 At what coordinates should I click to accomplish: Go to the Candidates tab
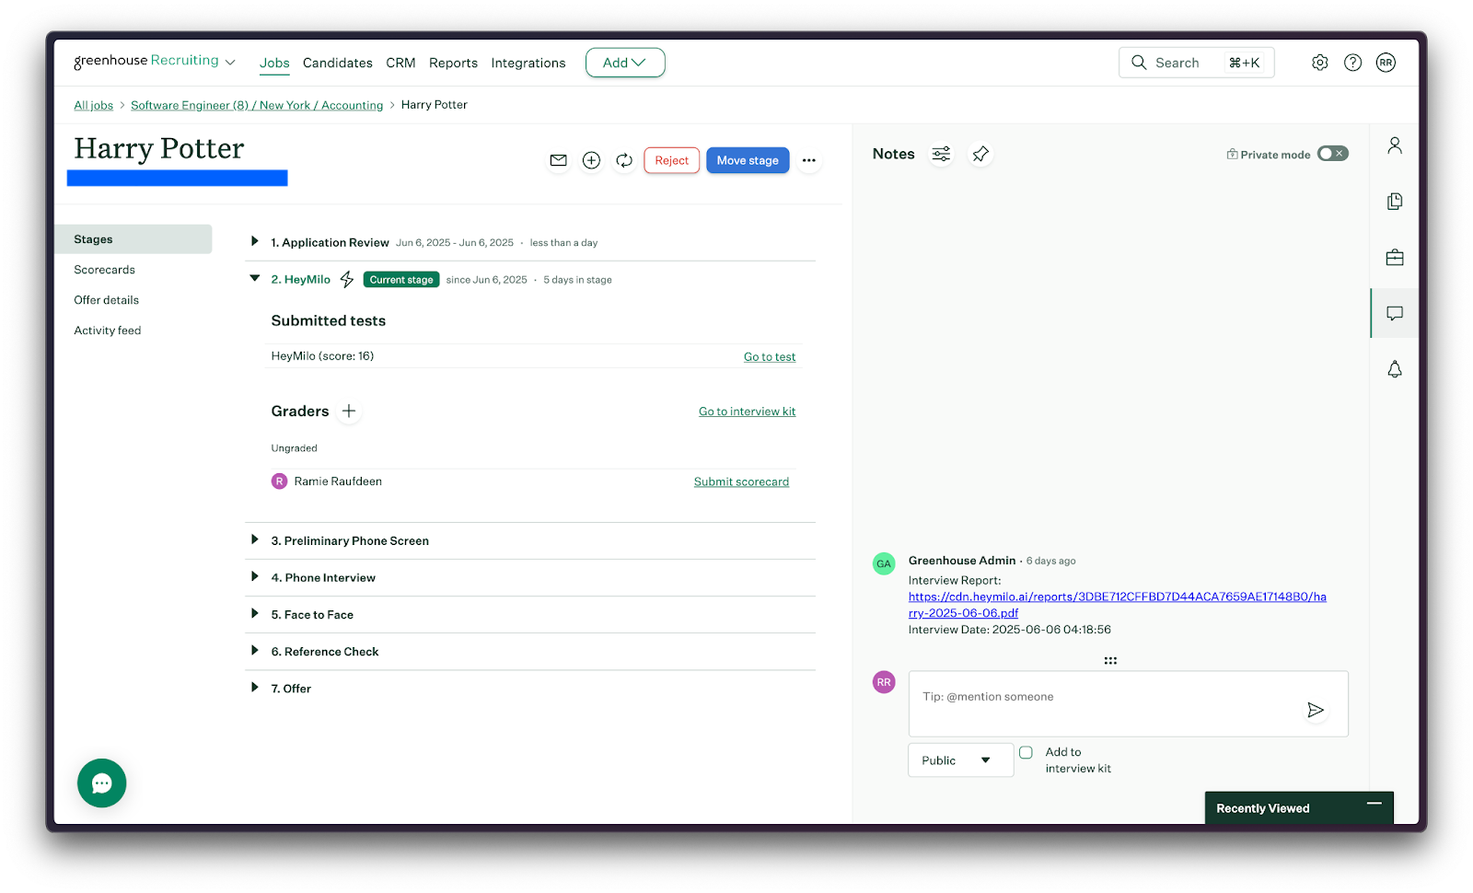(337, 63)
